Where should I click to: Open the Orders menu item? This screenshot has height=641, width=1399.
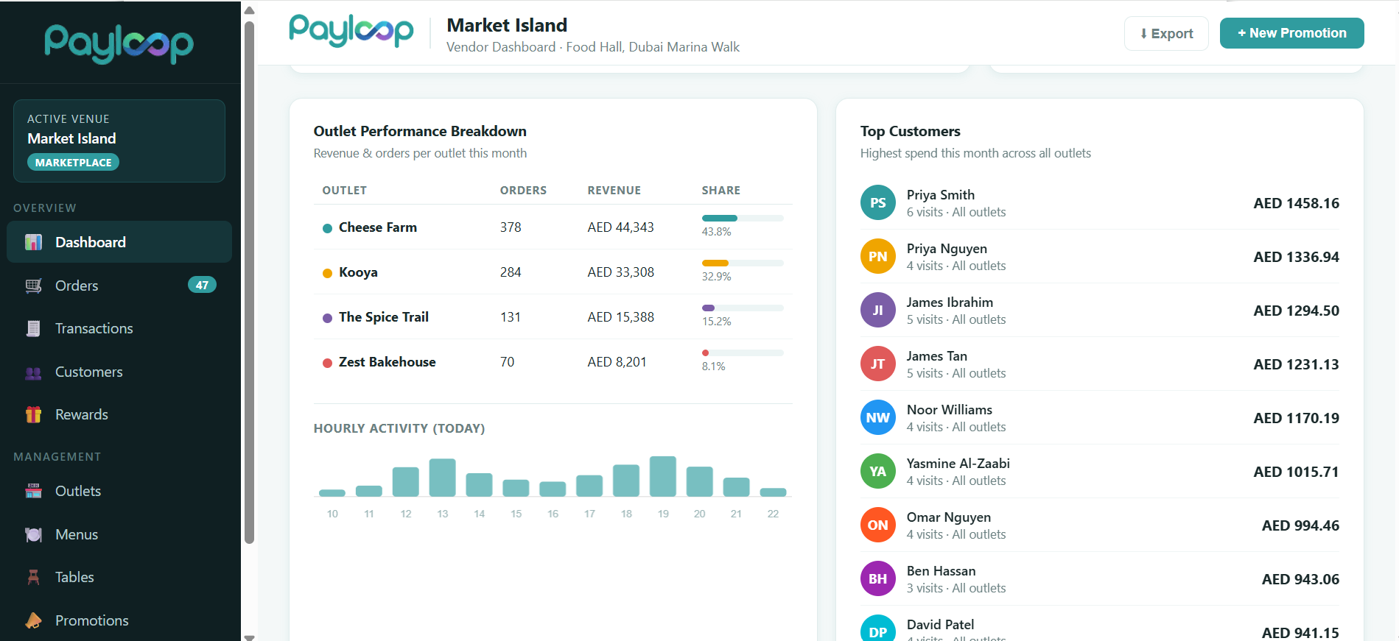point(119,286)
